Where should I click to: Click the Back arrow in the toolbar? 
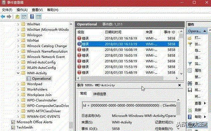3,17
